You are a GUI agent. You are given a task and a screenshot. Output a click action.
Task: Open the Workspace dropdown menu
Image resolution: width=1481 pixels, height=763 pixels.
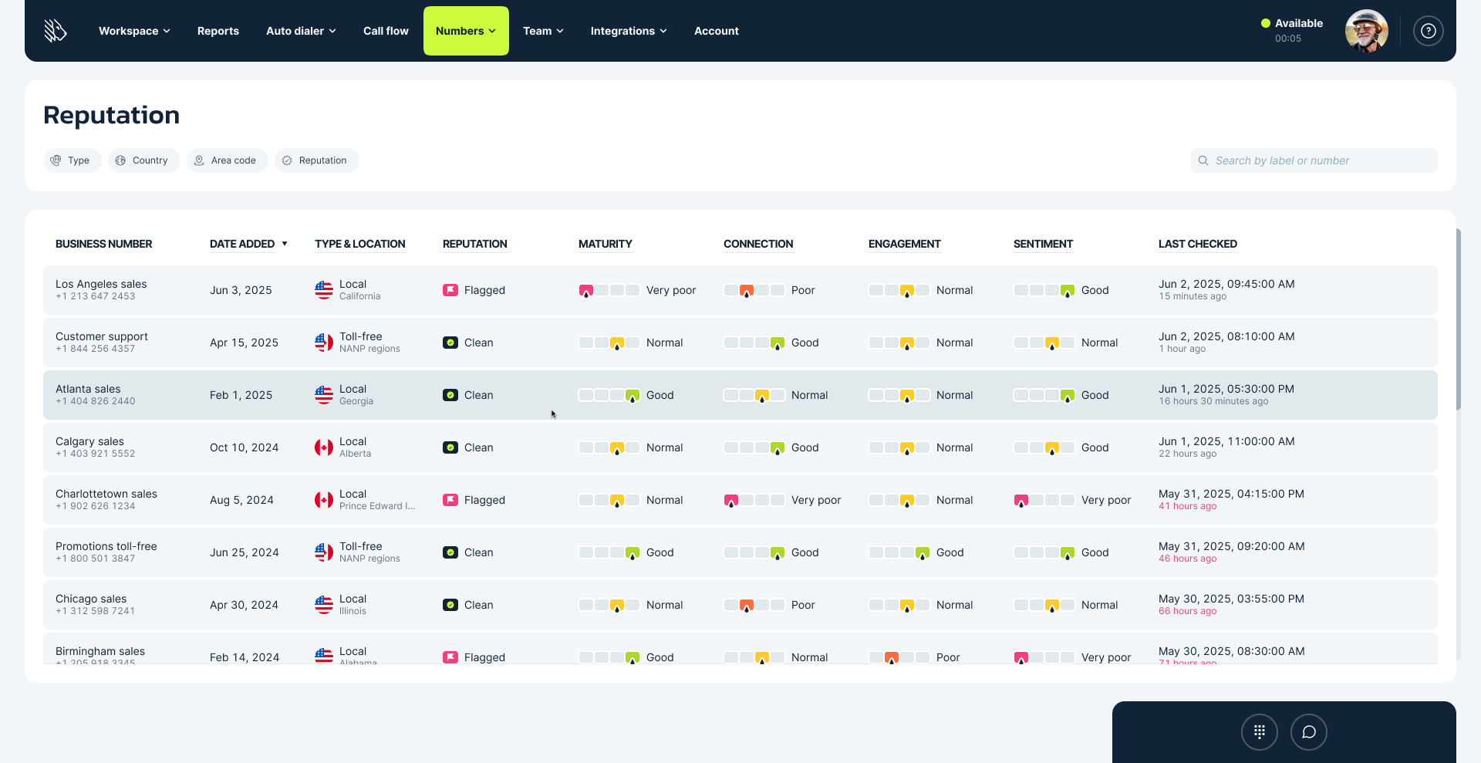tap(134, 31)
